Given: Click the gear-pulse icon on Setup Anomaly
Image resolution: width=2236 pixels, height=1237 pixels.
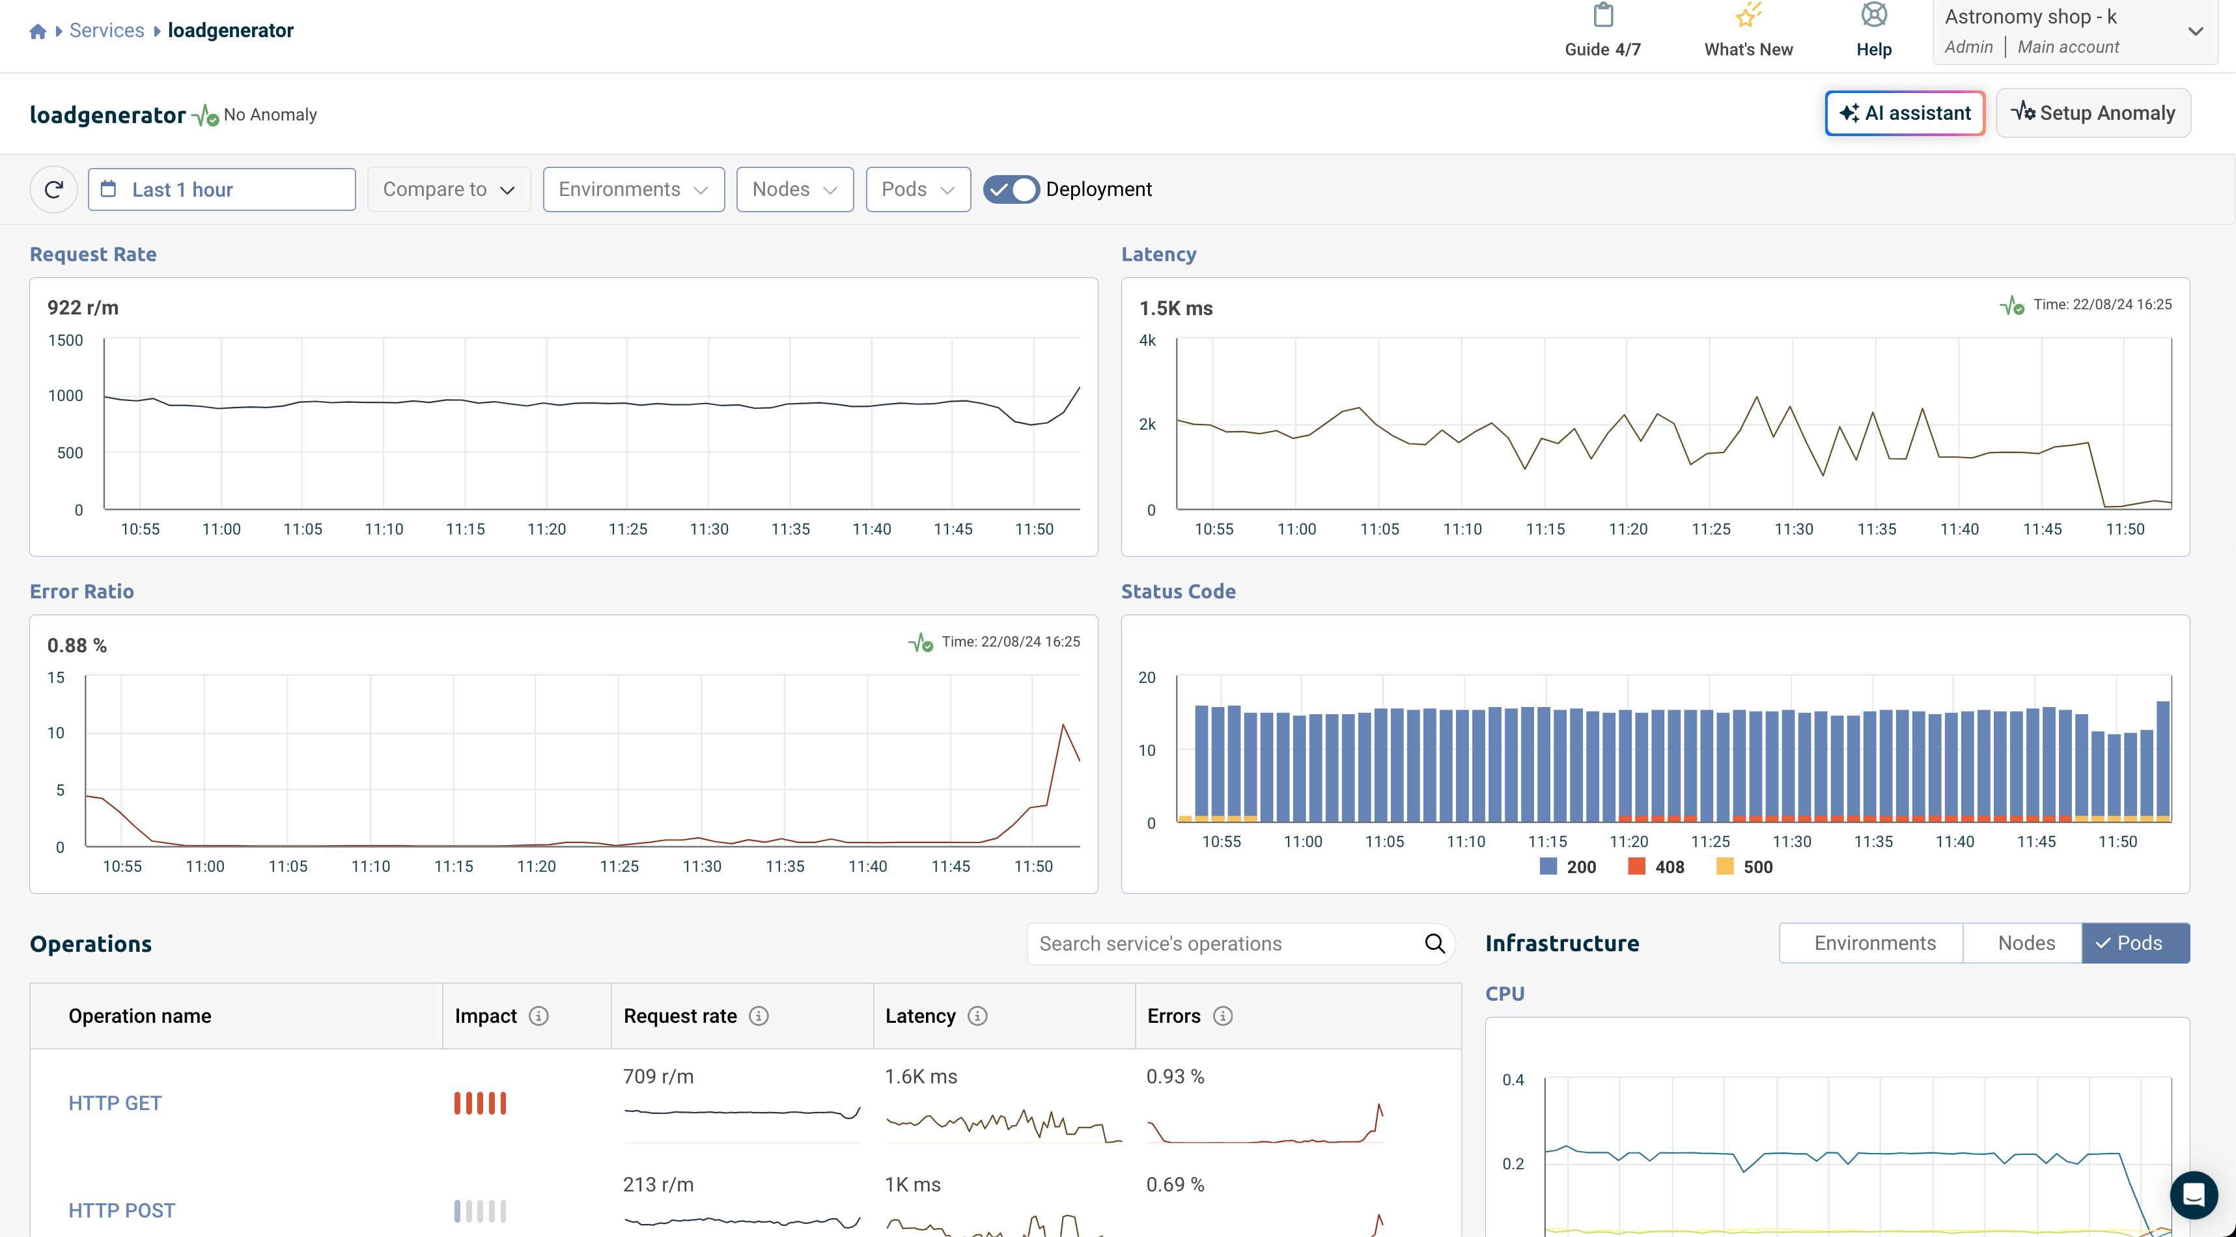Looking at the screenshot, I should pos(2022,111).
